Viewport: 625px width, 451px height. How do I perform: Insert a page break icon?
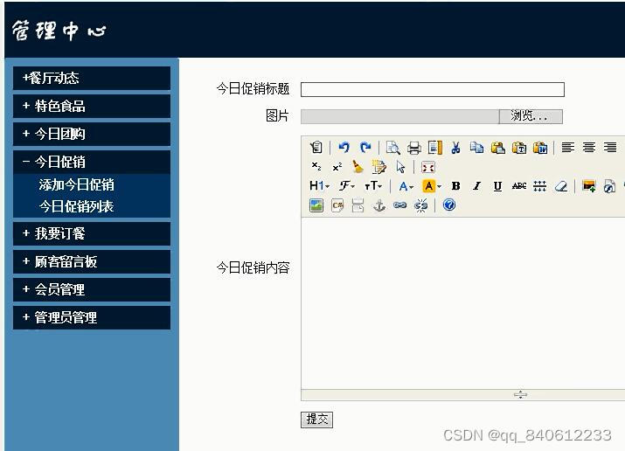click(358, 205)
